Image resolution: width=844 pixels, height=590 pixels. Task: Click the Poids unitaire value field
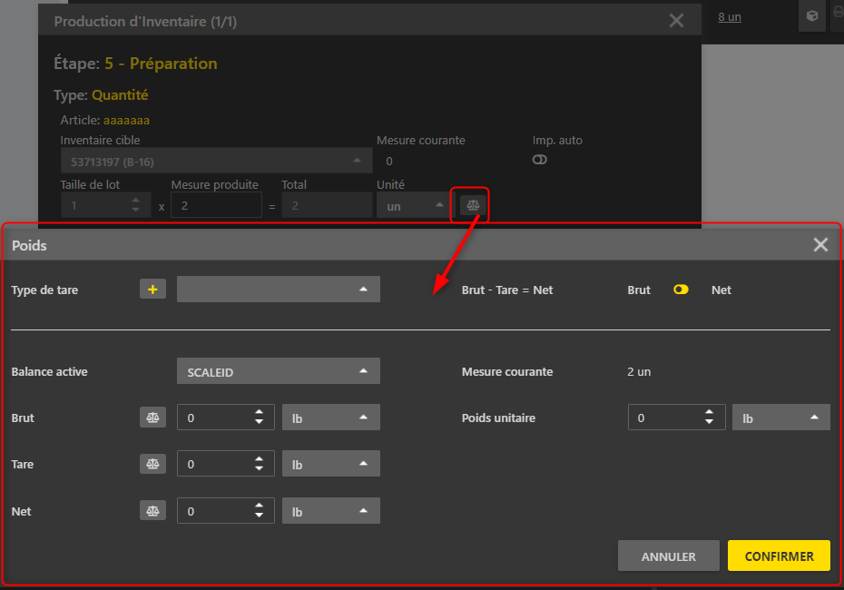coord(666,418)
